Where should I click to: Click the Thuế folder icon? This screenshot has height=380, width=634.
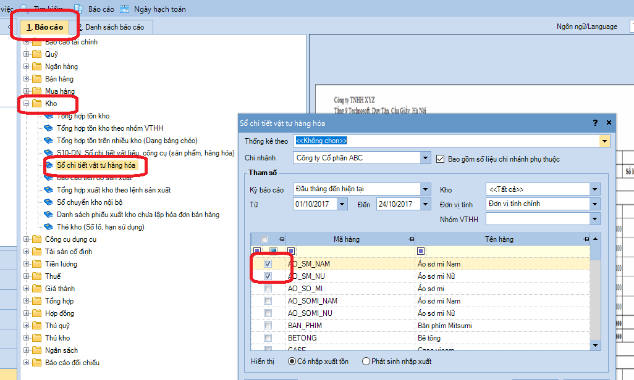(37, 276)
